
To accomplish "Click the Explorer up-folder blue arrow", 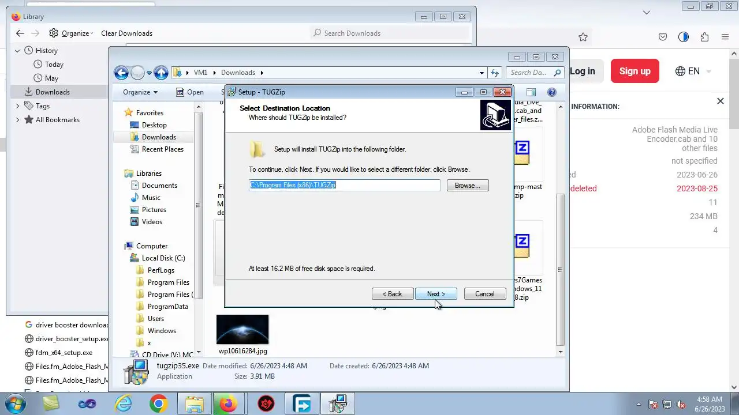I will pos(161,73).
